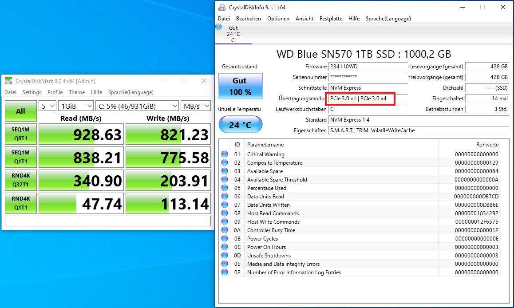Click the RND4K Q1T1 write result 113.14
Image resolution: width=514 pixels, height=308 pixels.
[168, 203]
